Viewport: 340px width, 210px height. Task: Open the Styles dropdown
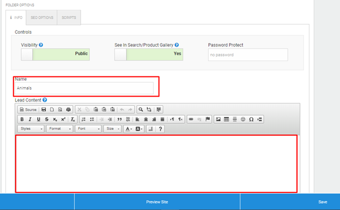tap(31, 129)
